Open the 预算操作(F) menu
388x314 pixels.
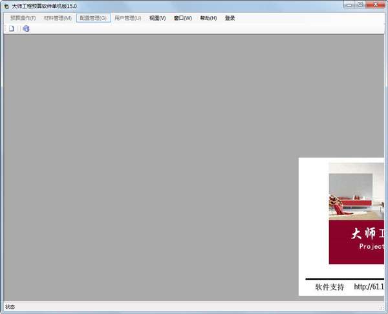(x=23, y=18)
